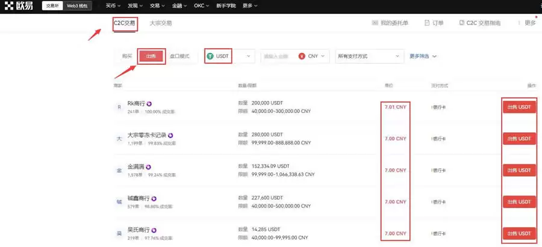Screen dimensions: 542x247
Task: Select the 购买 buy option
Action: (x=126, y=56)
